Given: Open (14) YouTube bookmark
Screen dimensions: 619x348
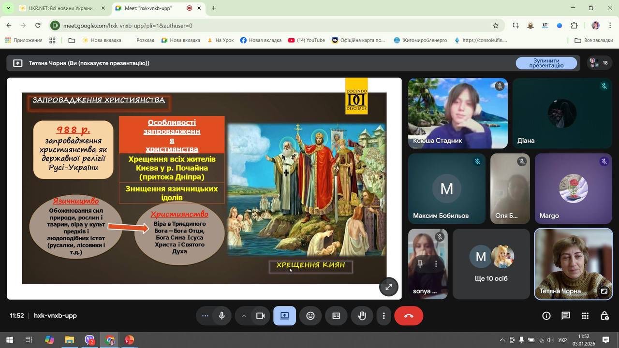Looking at the screenshot, I should pos(307,40).
